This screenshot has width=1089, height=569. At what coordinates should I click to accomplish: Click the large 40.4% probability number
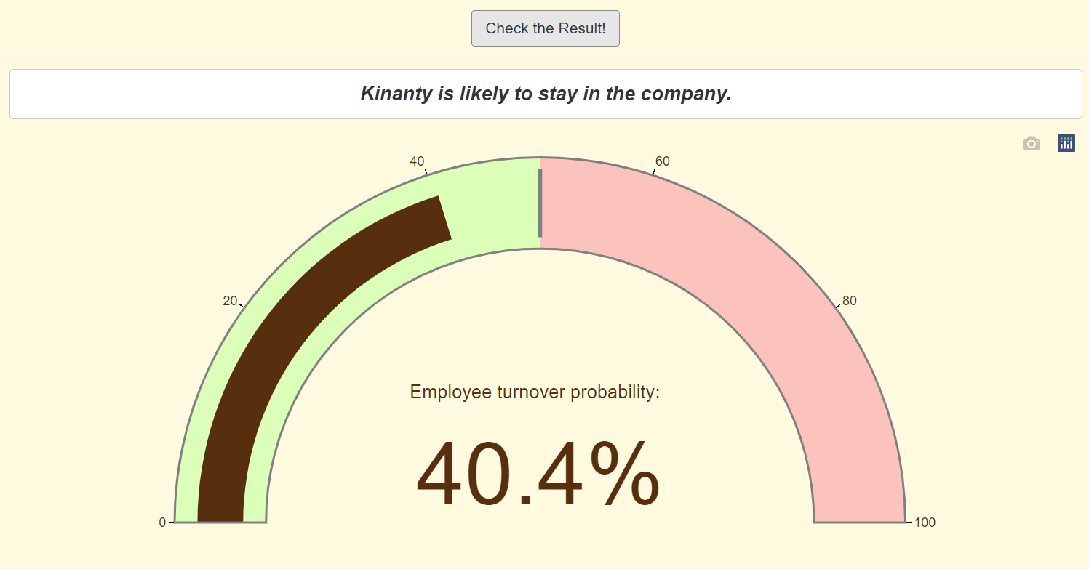point(538,476)
